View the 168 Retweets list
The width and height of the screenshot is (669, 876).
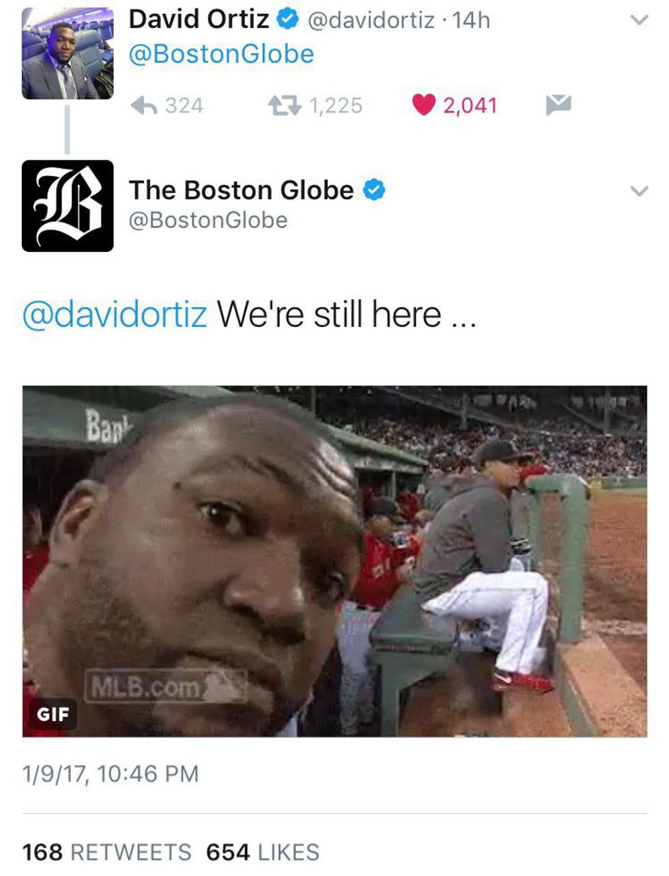[x=107, y=852]
